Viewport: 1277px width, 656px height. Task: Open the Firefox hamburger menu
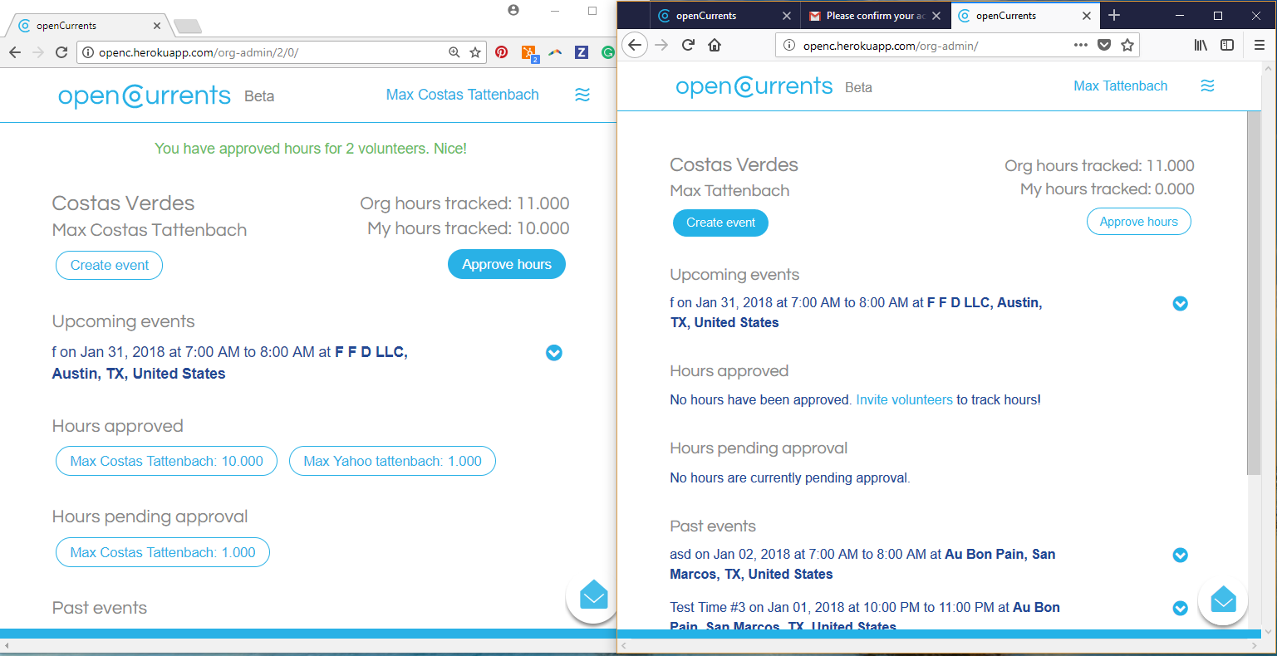pos(1260,45)
